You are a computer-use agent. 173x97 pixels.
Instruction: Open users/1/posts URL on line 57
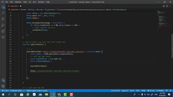coord(55,71)
